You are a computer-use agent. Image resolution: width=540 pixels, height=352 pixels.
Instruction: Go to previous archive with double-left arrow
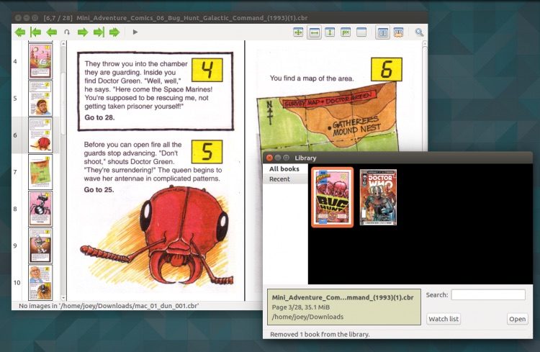pyautogui.click(x=20, y=32)
